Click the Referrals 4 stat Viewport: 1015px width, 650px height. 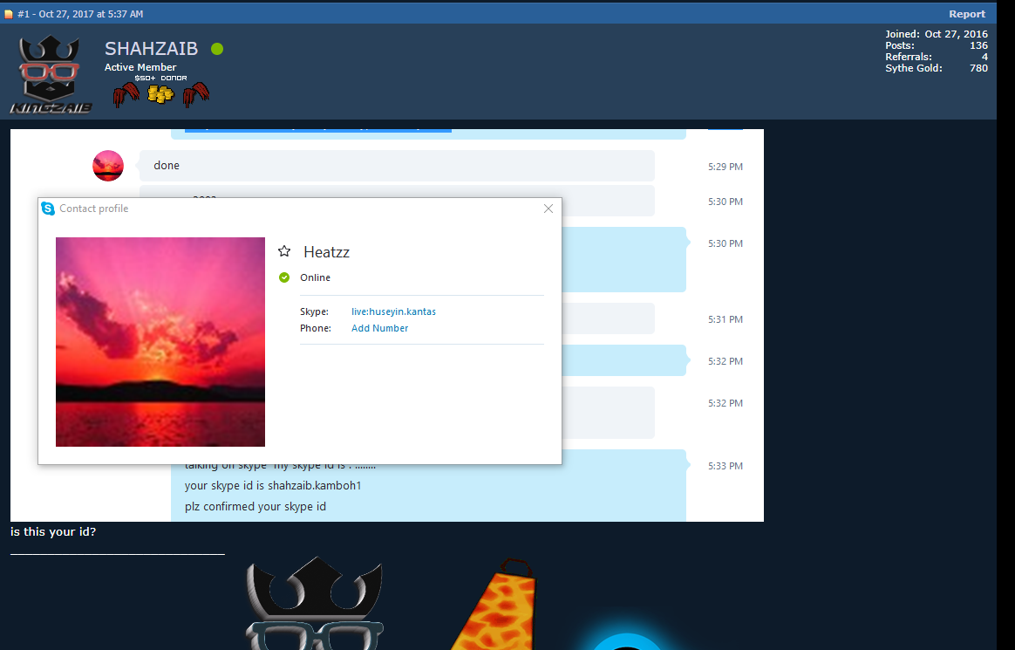pos(936,57)
